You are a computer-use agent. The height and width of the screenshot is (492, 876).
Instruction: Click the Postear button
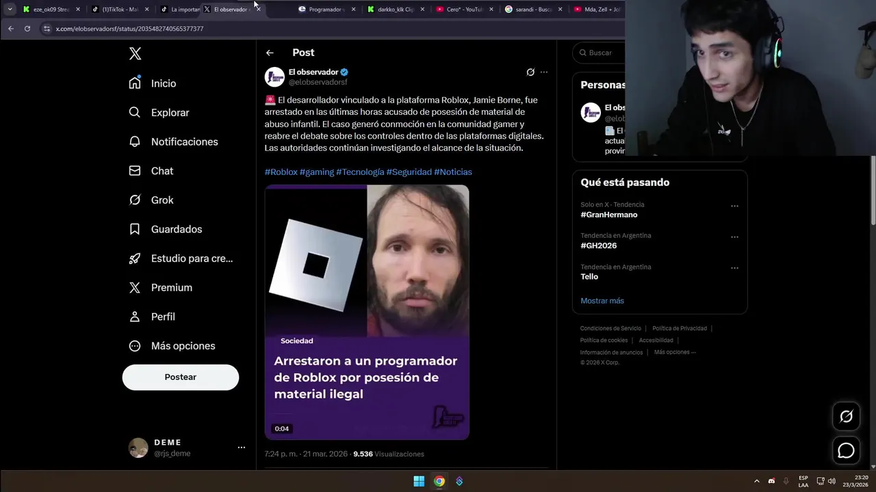[181, 377]
